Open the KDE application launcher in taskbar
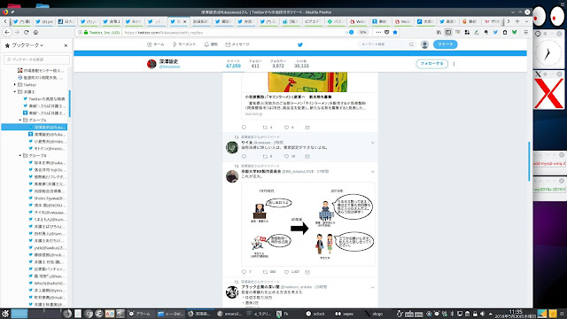567x319 pixels. (5, 314)
